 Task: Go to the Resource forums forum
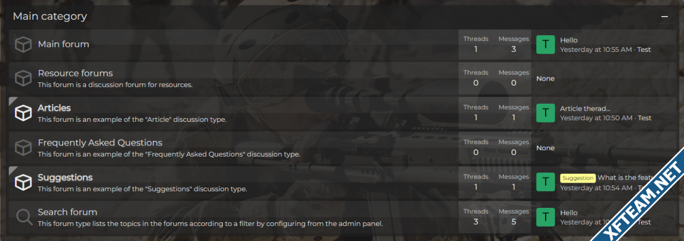coord(75,73)
